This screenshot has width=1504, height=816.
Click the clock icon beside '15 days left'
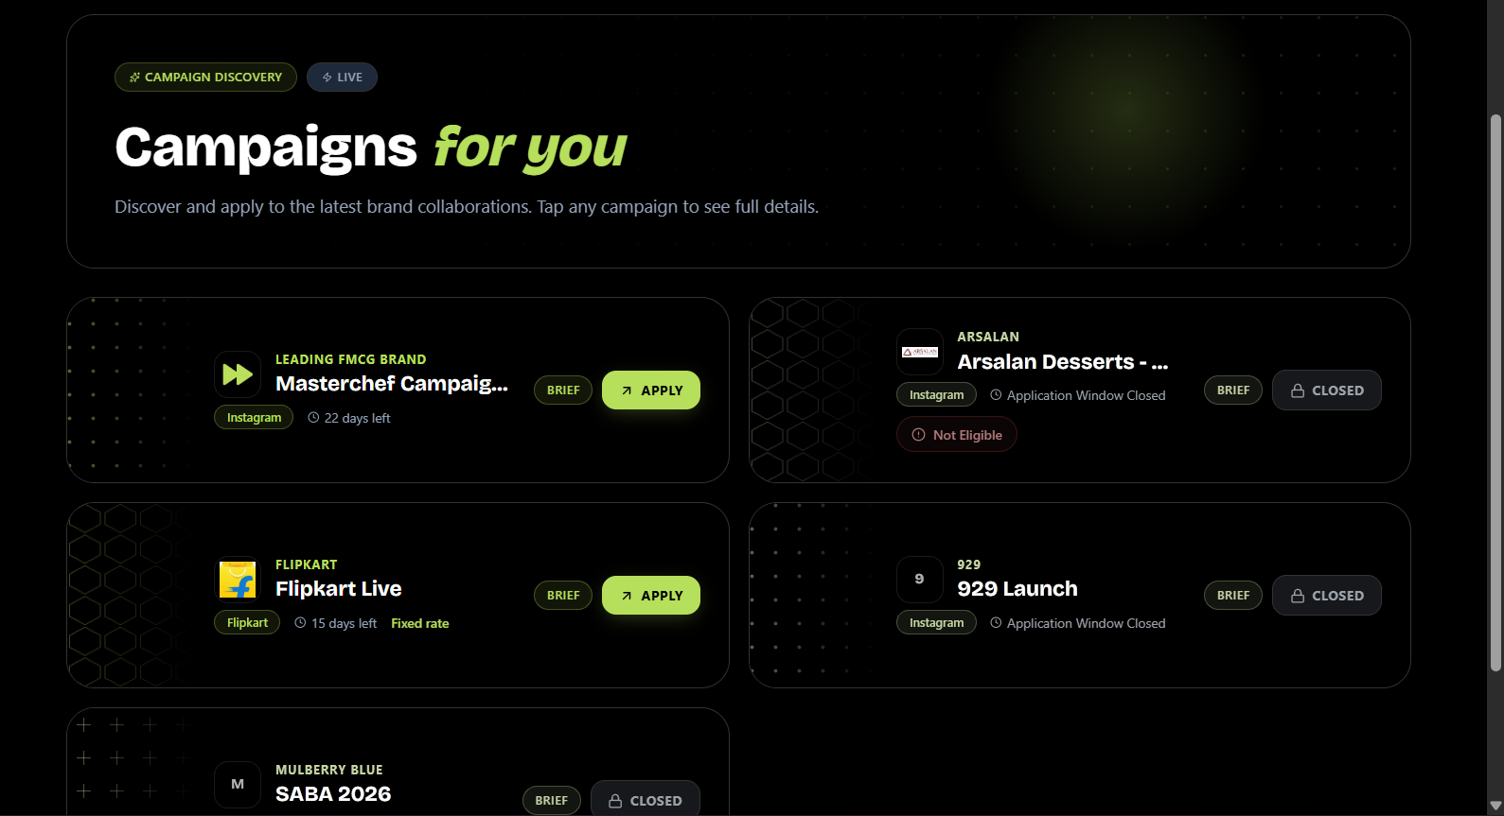point(300,622)
